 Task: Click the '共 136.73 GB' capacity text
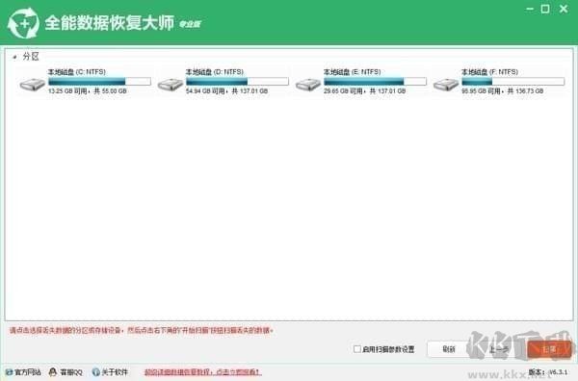point(526,91)
